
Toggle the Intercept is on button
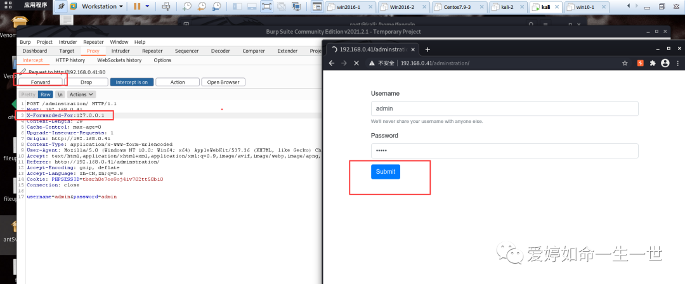(x=131, y=82)
